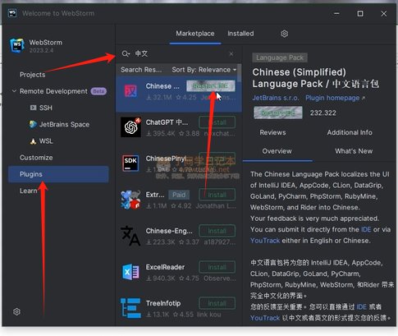Select the Chinese-English translation plugin icon

(130, 236)
